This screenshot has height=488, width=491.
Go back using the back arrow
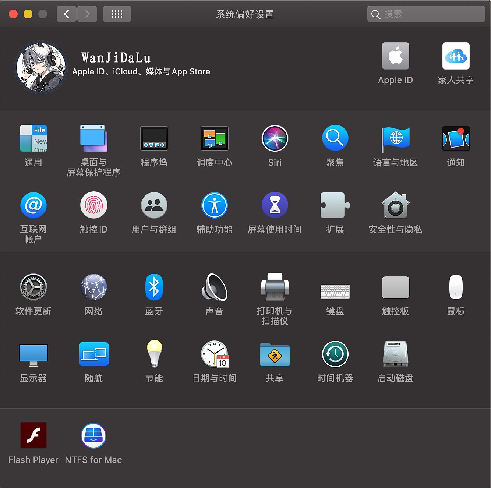67,14
